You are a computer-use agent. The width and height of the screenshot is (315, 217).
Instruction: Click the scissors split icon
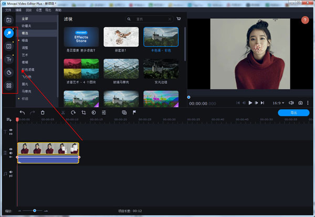(63, 112)
